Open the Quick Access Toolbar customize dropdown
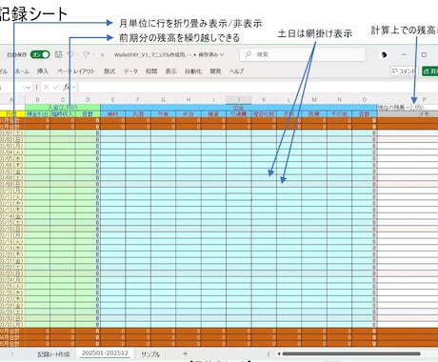The width and height of the screenshot is (438, 362). point(102,55)
